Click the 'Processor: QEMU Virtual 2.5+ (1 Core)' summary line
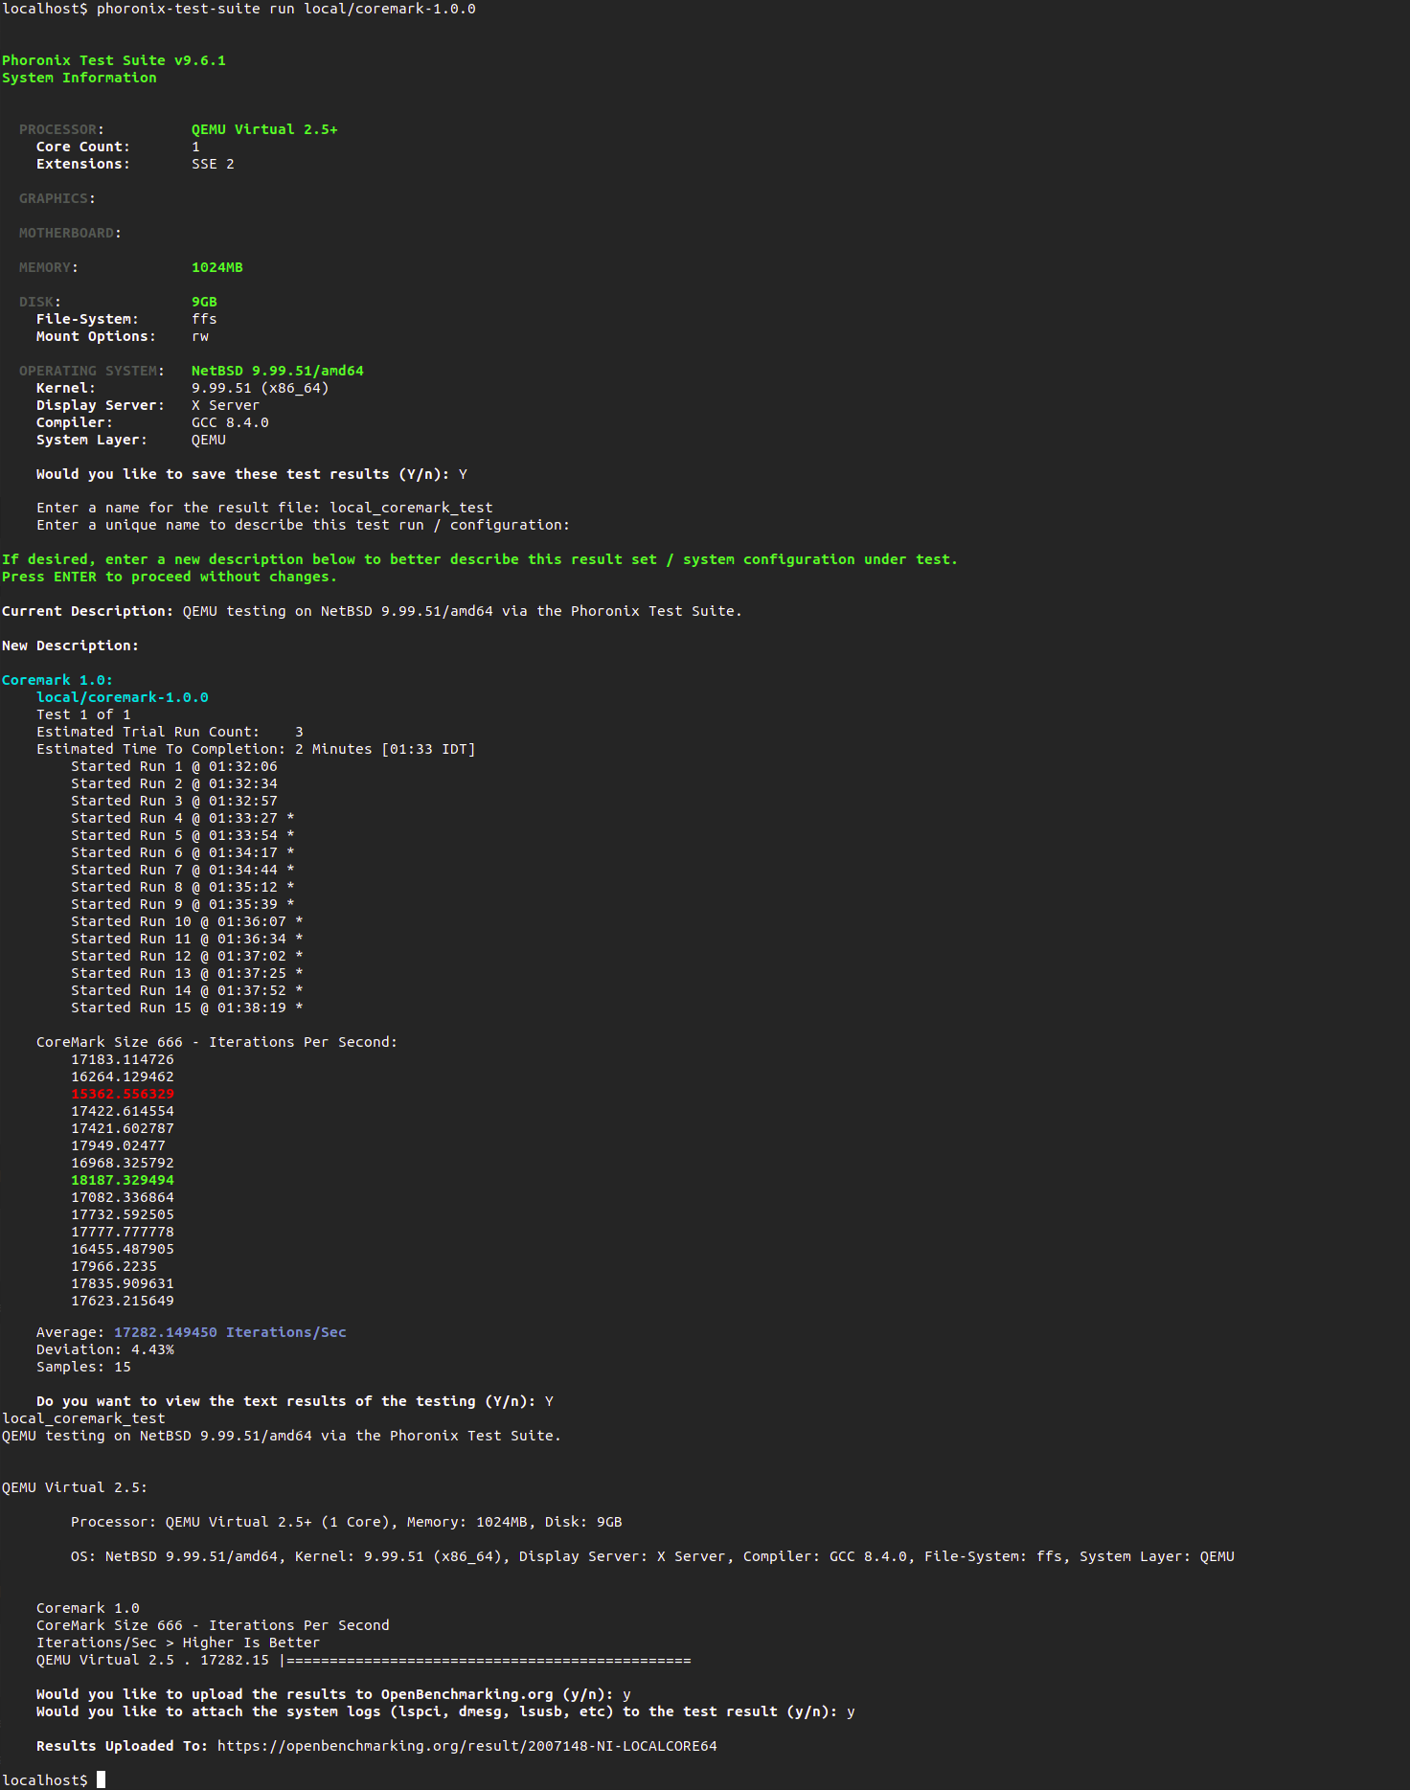Viewport: 1410px width, 1790px height. pos(347,1522)
